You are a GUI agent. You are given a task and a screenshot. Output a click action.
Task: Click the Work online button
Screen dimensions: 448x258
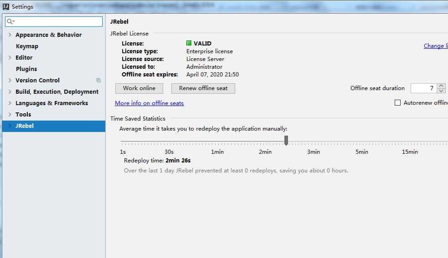139,88
